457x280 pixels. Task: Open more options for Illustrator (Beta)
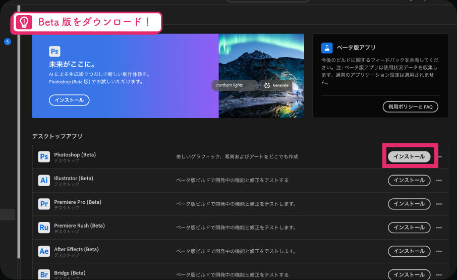[x=439, y=180]
